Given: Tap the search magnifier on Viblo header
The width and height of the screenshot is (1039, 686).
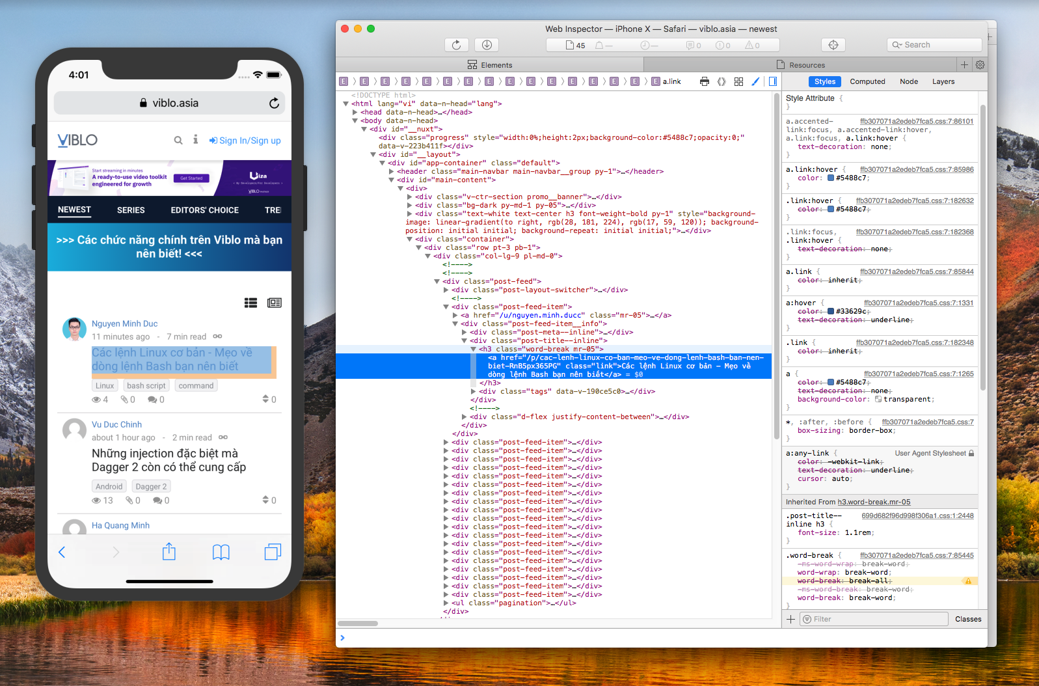Looking at the screenshot, I should coord(178,140).
